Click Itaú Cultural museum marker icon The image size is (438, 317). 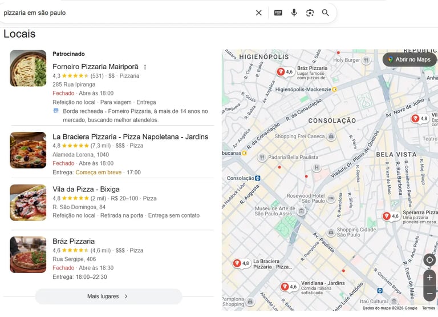[x=394, y=302]
